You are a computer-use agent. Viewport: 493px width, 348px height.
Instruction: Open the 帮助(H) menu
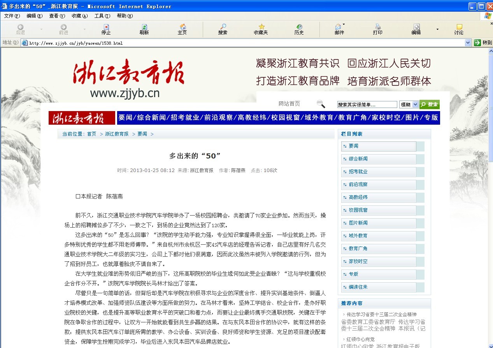click(x=125, y=16)
